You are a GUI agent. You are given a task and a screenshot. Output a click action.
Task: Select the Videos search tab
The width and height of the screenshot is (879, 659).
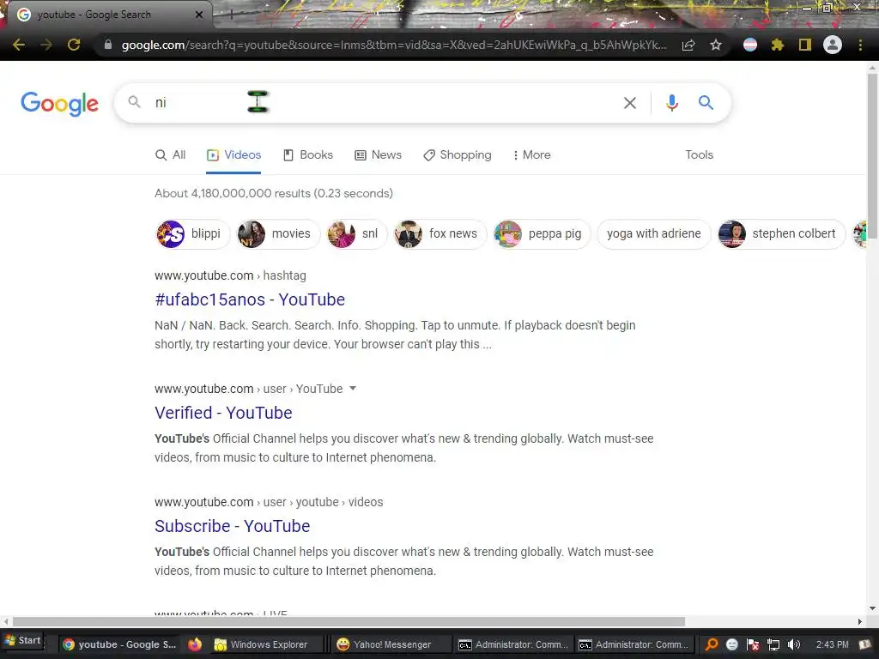click(233, 155)
